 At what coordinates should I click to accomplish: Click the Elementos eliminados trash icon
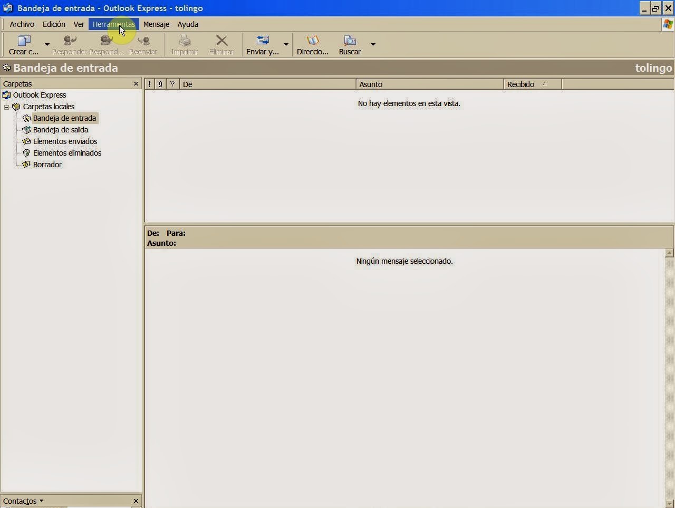26,153
